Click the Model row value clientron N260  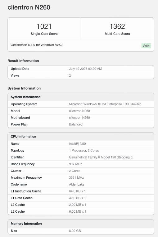(x=79, y=111)
